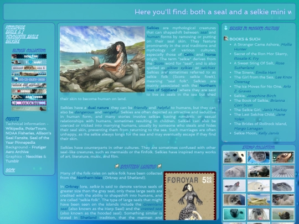Click highlighted 'Celtic' in the intro
299x224 pixels.
click(189, 54)
